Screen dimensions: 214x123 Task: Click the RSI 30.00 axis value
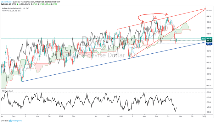pyautogui.click(x=209, y=112)
